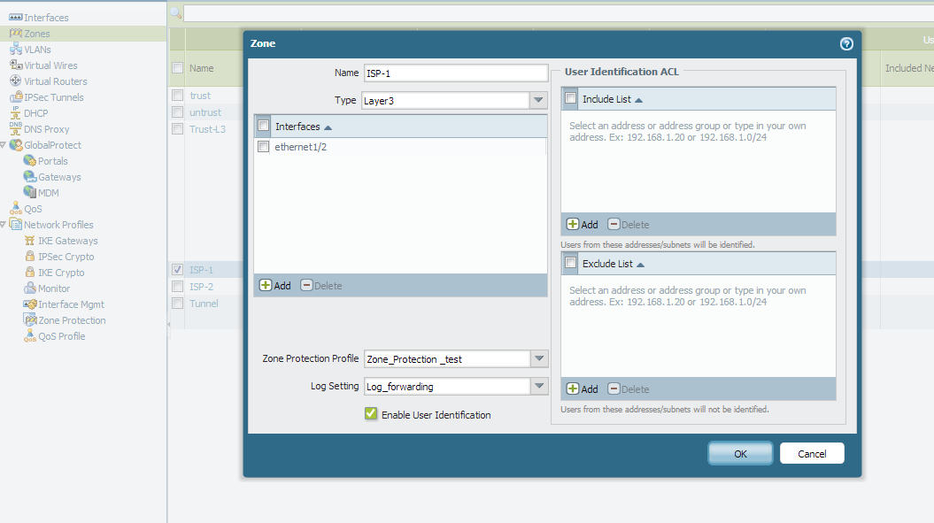Uncheck the ISP-1 row checkbox
Screen dimensions: 934x523
pyautogui.click(x=178, y=270)
